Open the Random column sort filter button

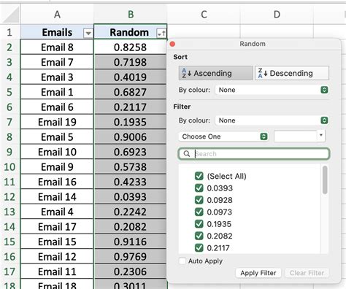tap(161, 33)
